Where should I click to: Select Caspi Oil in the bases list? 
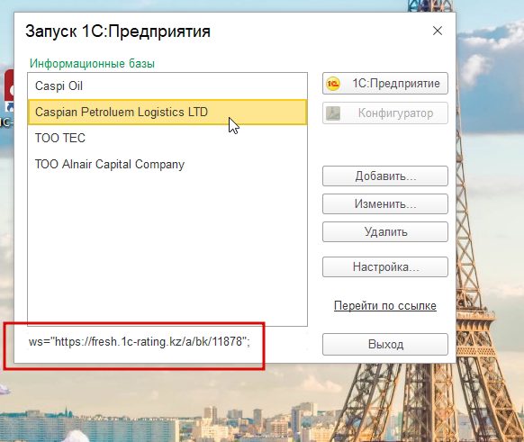click(x=167, y=86)
